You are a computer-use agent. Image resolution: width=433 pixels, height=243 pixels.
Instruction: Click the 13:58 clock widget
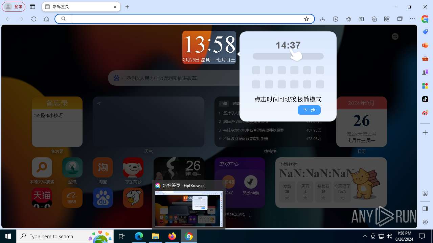[209, 47]
